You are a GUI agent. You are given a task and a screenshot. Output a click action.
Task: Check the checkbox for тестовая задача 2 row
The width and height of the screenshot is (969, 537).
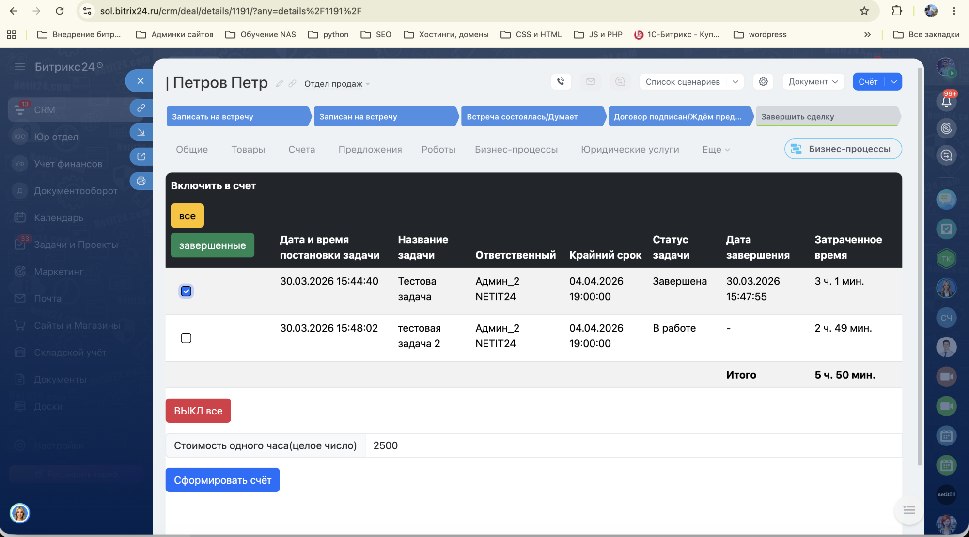click(186, 338)
